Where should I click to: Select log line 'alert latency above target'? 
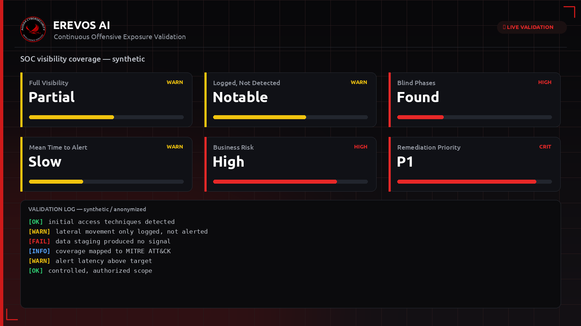click(x=104, y=261)
